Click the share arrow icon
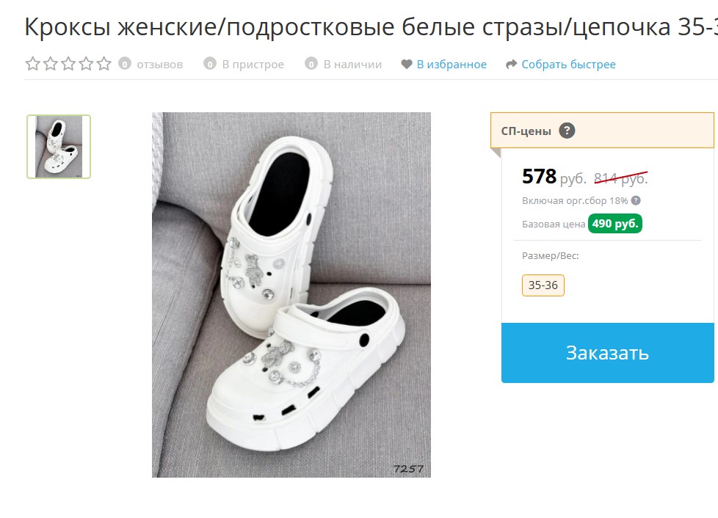The width and height of the screenshot is (718, 518). click(512, 65)
